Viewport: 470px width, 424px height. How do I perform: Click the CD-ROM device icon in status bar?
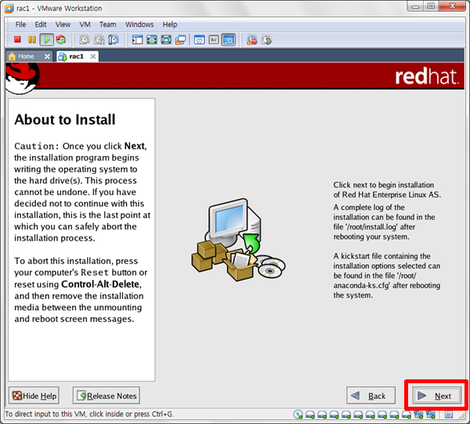(298, 414)
